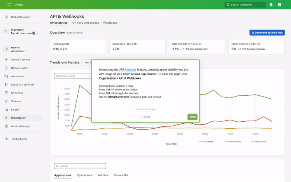Click Next on the walkthrough dialog
The width and height of the screenshot is (291, 182).
[x=192, y=117]
